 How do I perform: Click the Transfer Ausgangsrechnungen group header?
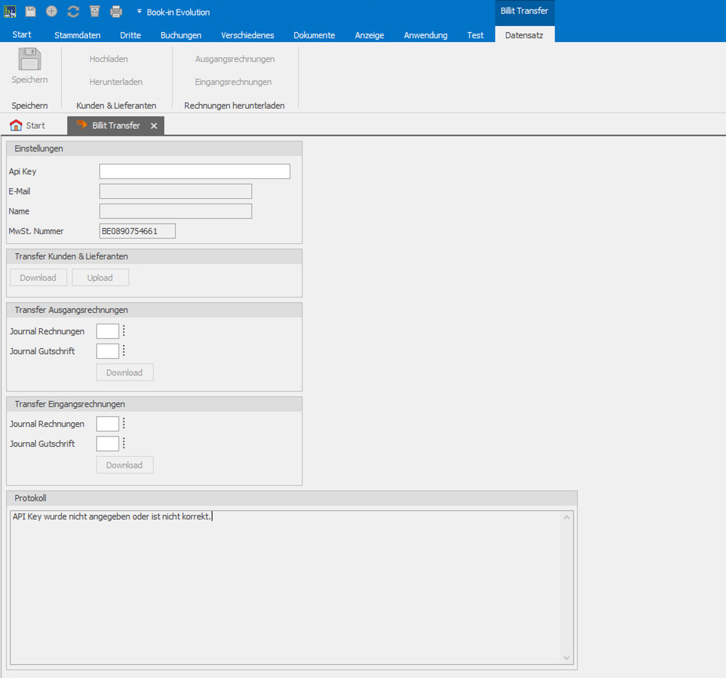point(154,310)
